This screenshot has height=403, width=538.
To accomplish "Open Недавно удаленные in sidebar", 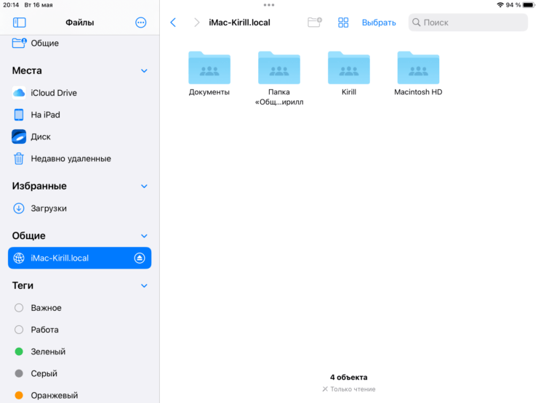I will (71, 158).
